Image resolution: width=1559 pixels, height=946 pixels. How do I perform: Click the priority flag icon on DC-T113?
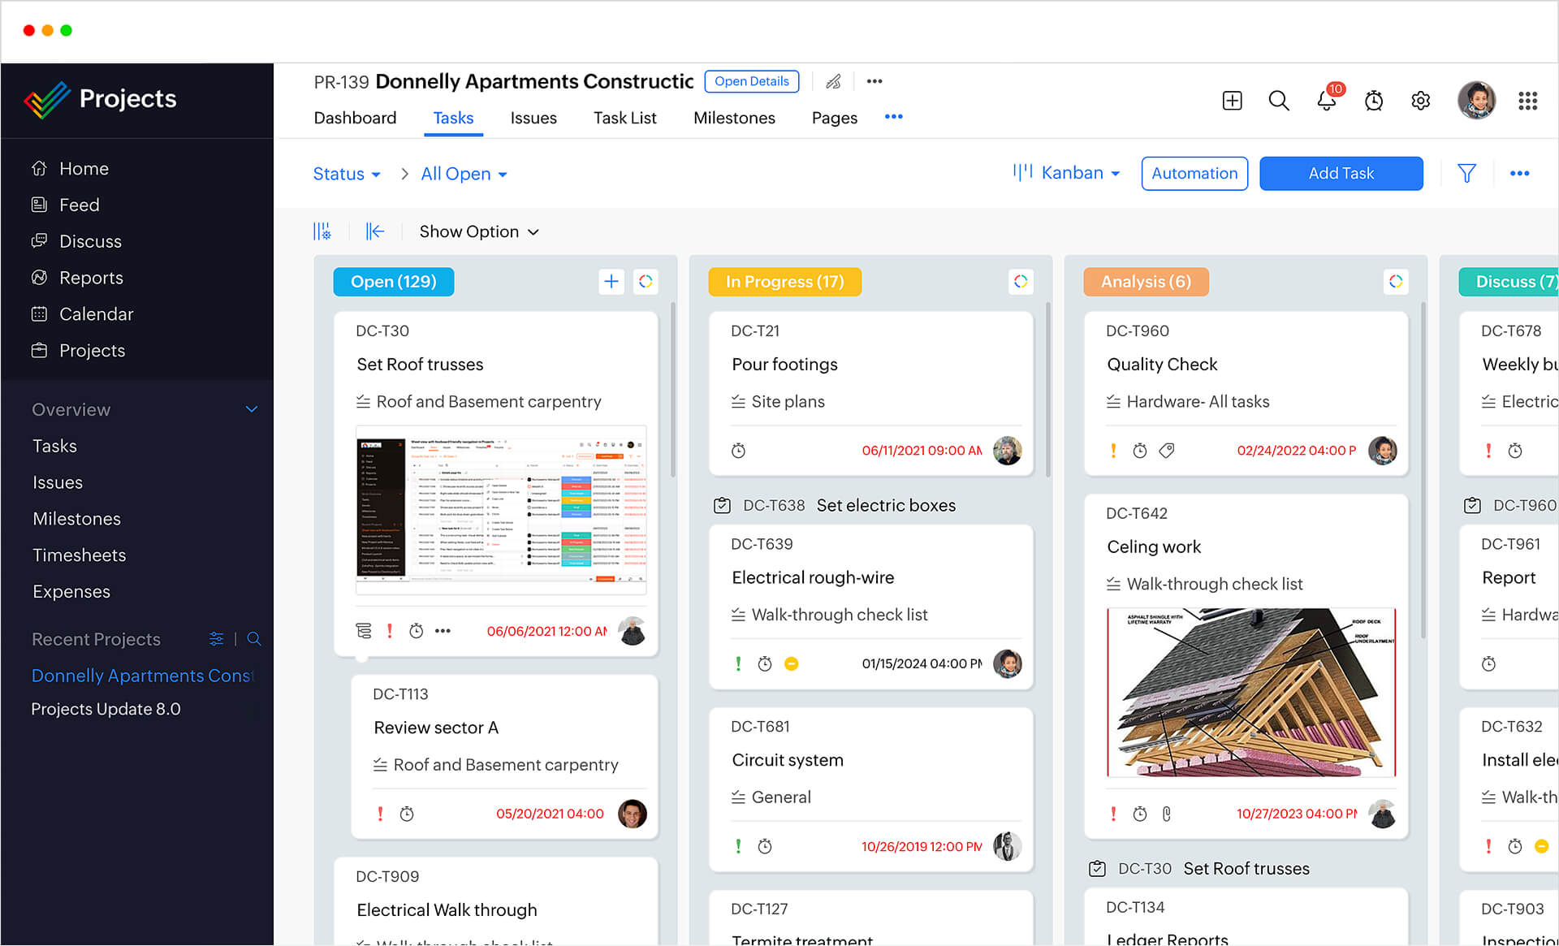pos(378,812)
